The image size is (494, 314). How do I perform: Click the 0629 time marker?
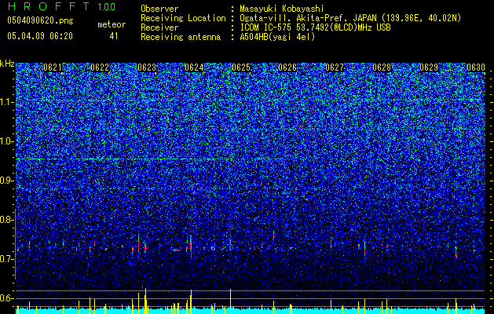click(429, 68)
